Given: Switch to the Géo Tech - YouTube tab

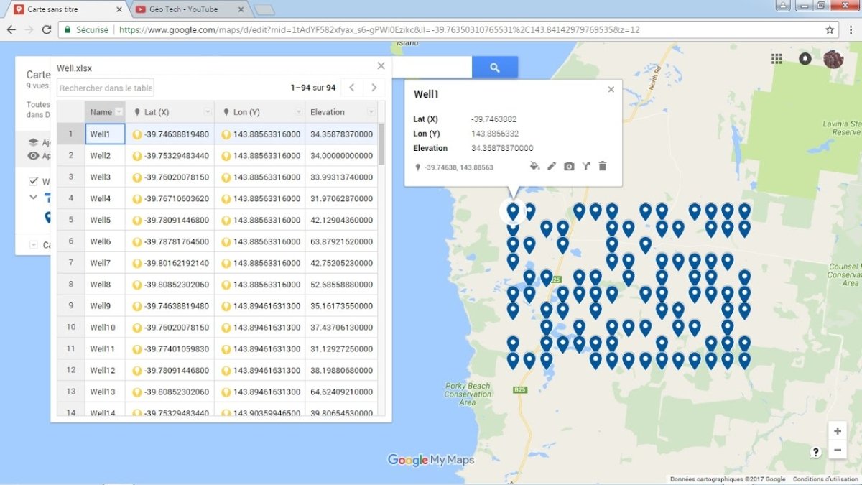Looking at the screenshot, I should click(183, 9).
